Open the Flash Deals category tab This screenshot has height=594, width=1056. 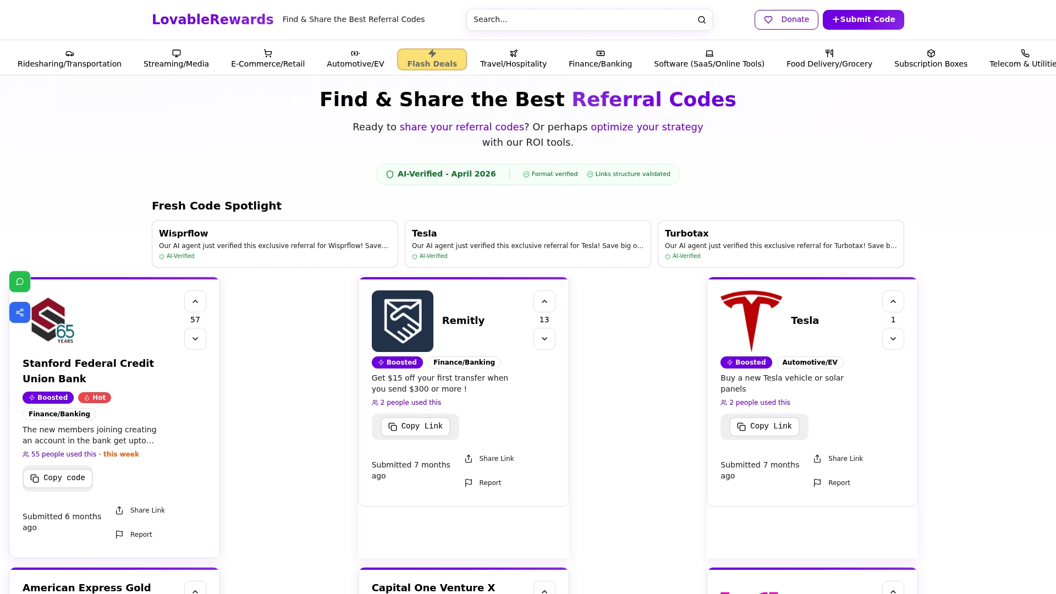coord(432,59)
